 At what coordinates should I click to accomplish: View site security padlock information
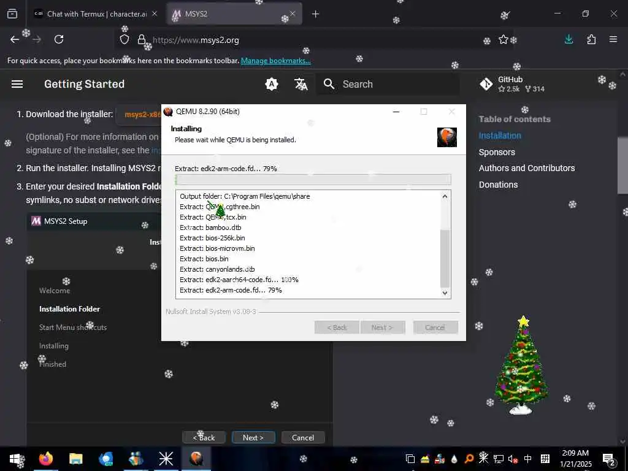tap(142, 40)
